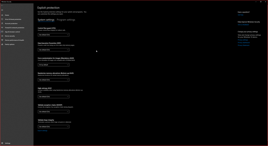Open the Home shield icon
The width and height of the screenshot is (268, 146).
coord(2,15)
